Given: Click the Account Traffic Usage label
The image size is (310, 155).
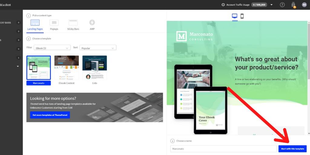Looking at the screenshot, I should [238, 5].
